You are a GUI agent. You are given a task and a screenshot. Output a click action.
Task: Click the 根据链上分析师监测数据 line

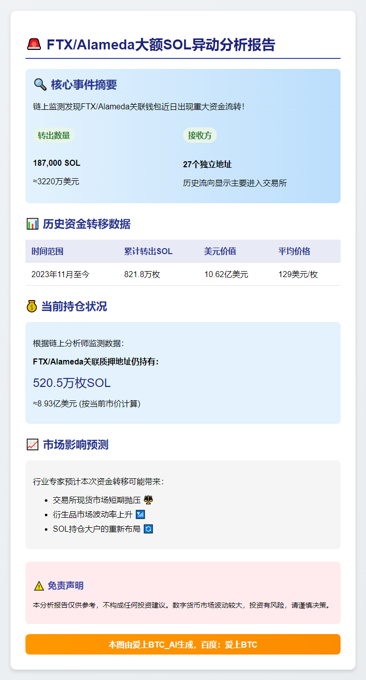pos(78,343)
